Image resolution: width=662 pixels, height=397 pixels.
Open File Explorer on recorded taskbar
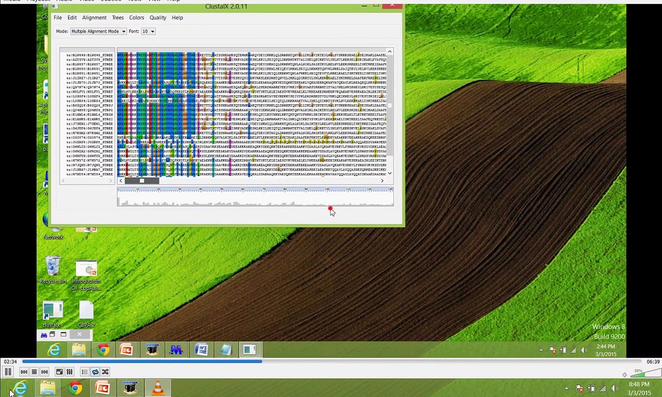[x=78, y=350]
